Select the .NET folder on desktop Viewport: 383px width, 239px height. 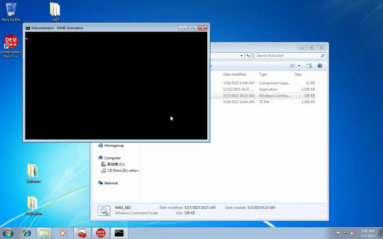tap(55, 12)
